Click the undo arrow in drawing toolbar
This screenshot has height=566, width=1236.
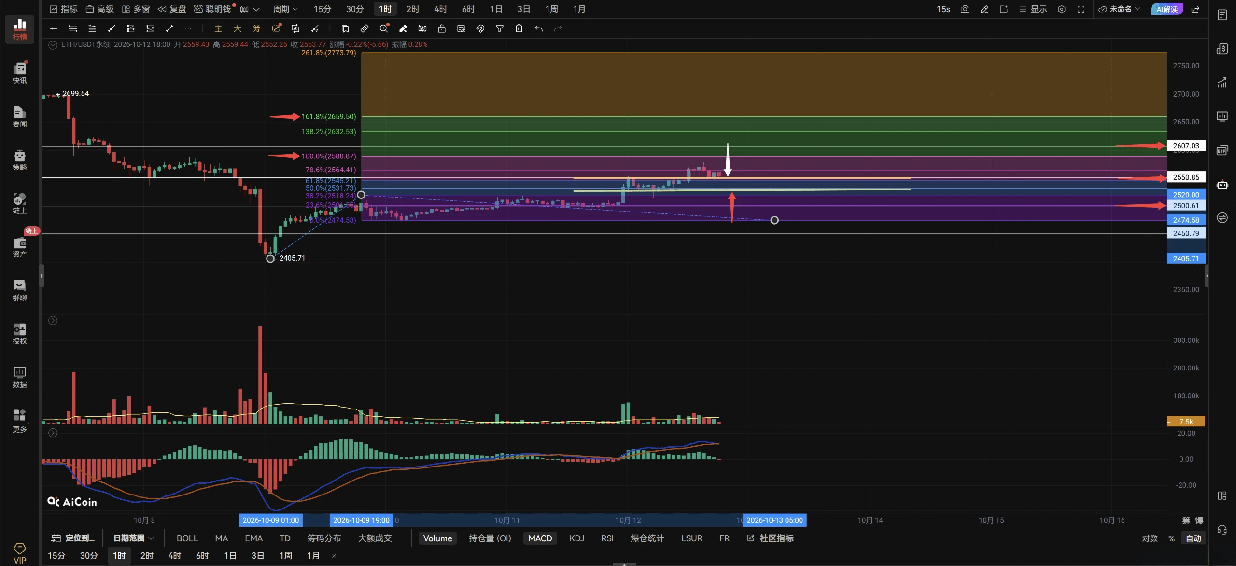coord(538,29)
